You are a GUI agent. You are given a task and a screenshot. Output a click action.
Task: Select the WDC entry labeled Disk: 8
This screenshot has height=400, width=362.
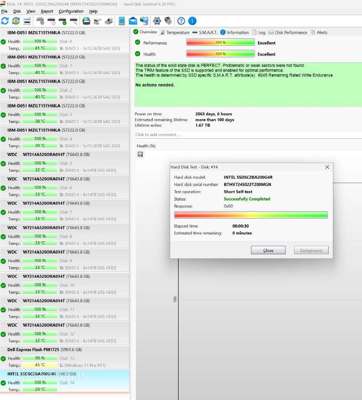click(65, 236)
